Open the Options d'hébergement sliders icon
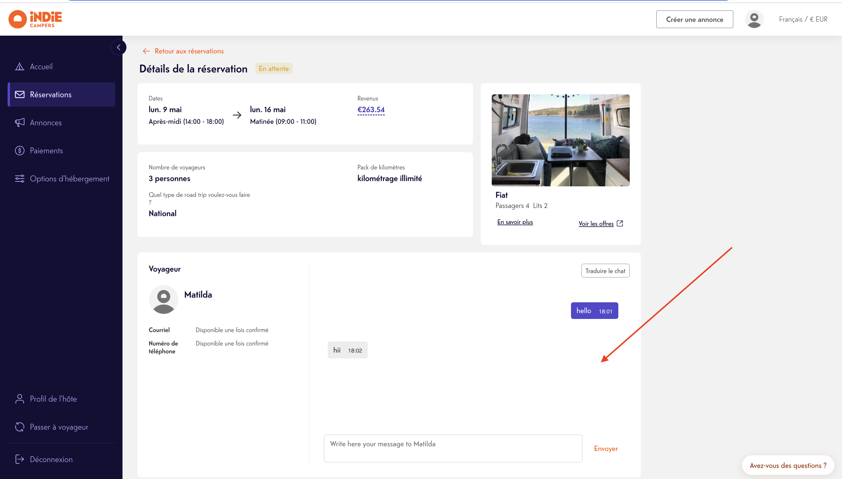This screenshot has height=479, width=842. point(20,178)
